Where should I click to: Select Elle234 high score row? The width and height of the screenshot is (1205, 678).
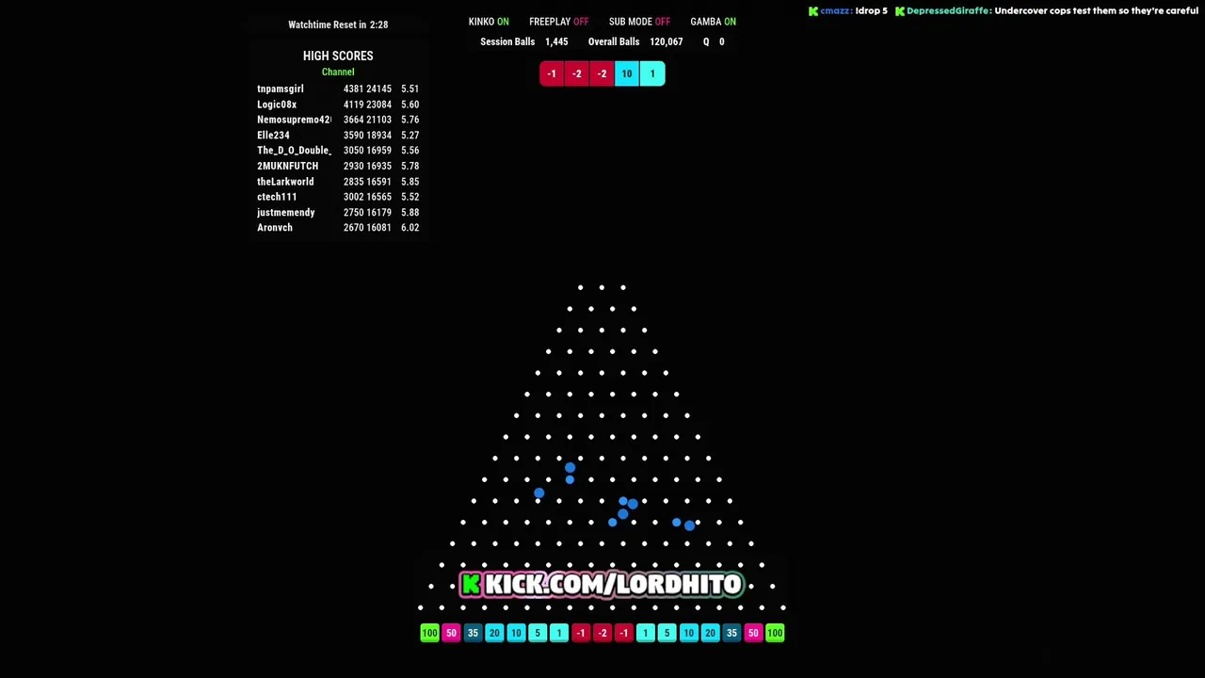[x=338, y=136]
